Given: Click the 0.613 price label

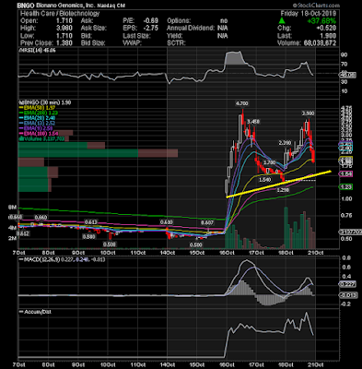Looking at the screenshot, I should click(91, 222).
